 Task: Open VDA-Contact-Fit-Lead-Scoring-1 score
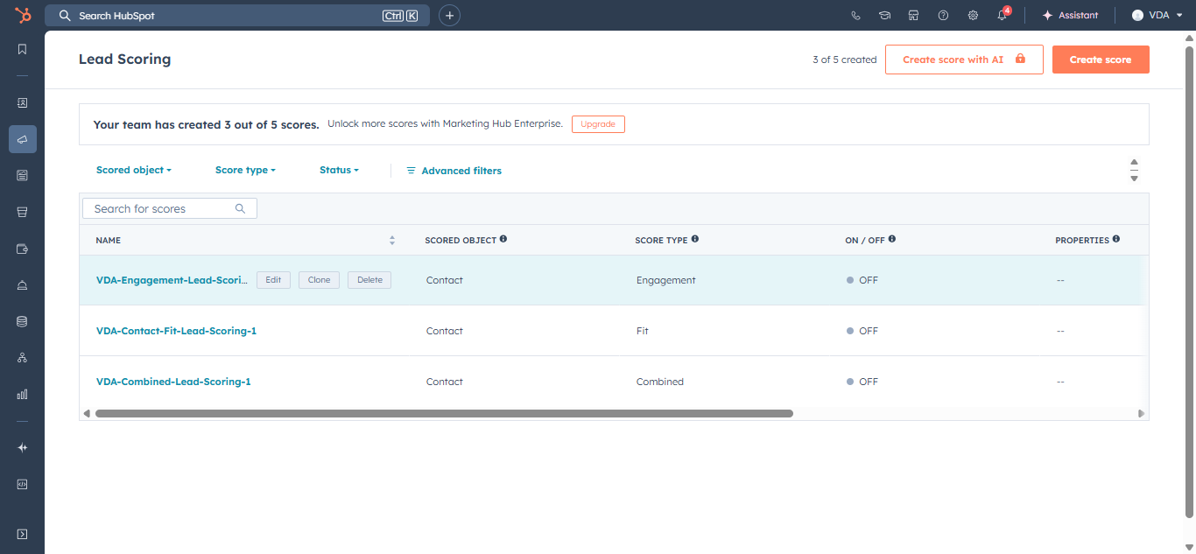click(176, 331)
